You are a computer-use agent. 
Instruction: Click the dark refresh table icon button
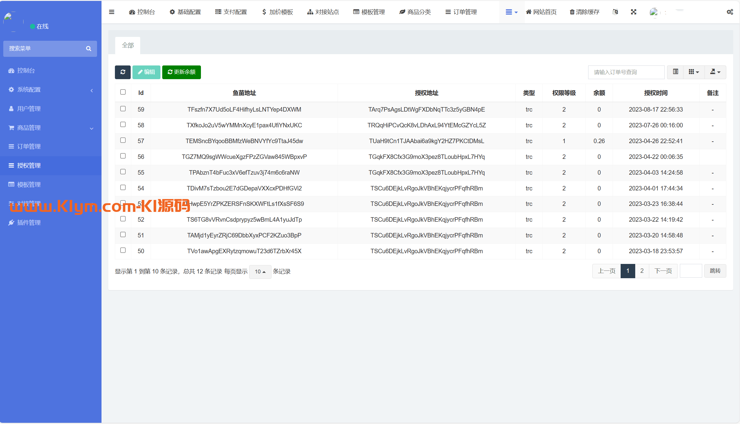pyautogui.click(x=123, y=72)
